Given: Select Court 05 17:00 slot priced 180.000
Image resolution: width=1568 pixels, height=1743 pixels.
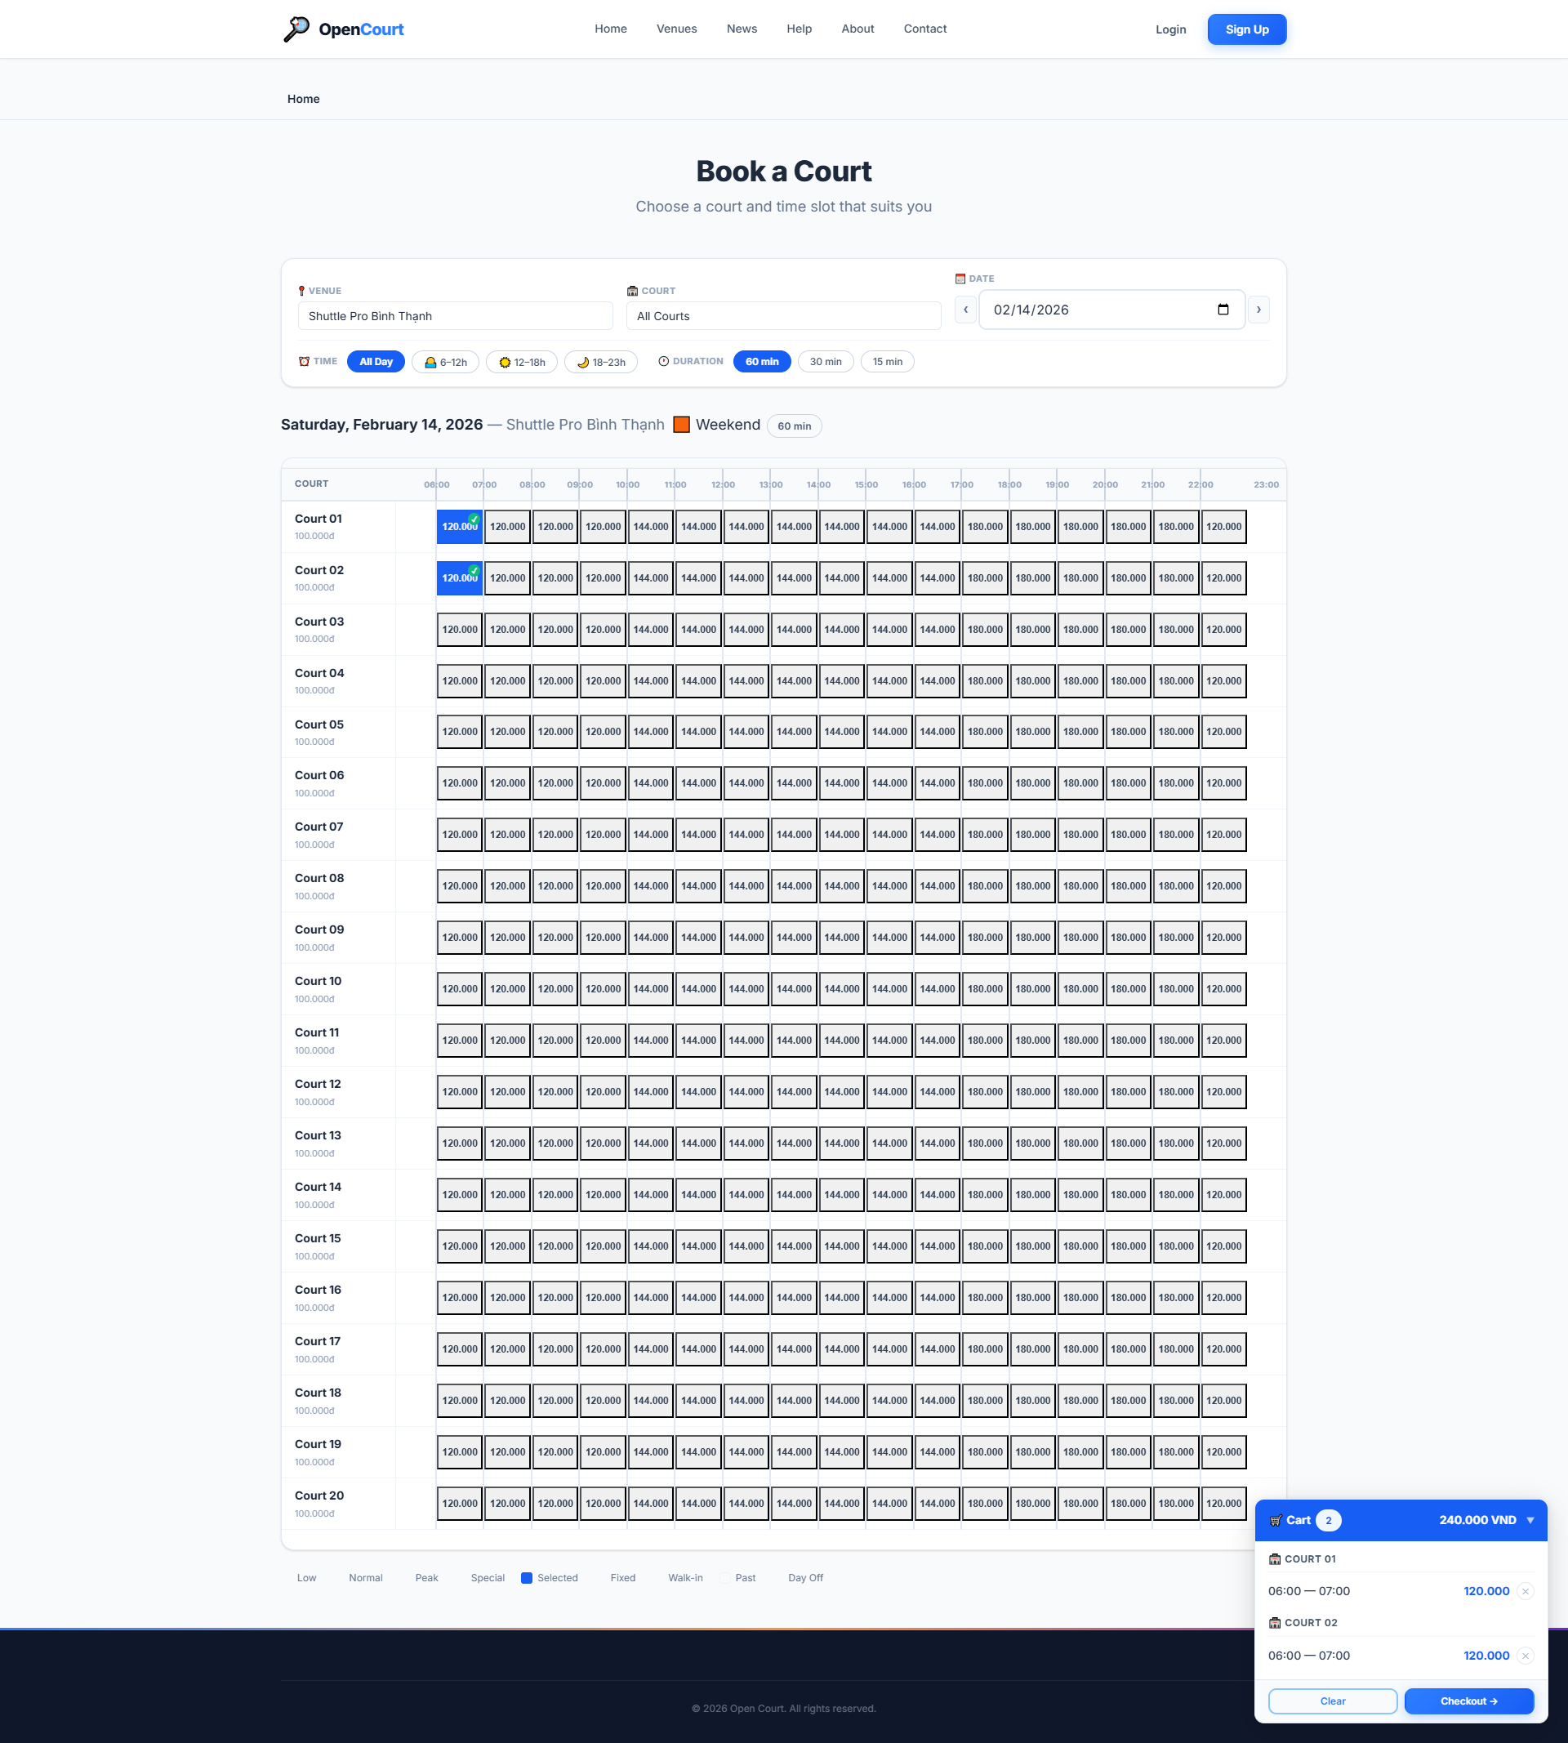Looking at the screenshot, I should click(984, 733).
